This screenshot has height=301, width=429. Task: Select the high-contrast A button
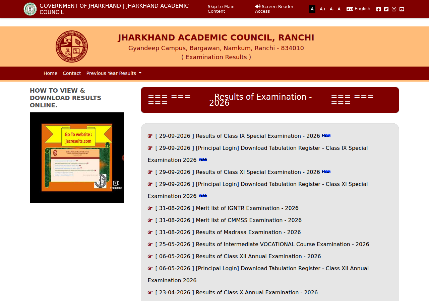(x=312, y=9)
